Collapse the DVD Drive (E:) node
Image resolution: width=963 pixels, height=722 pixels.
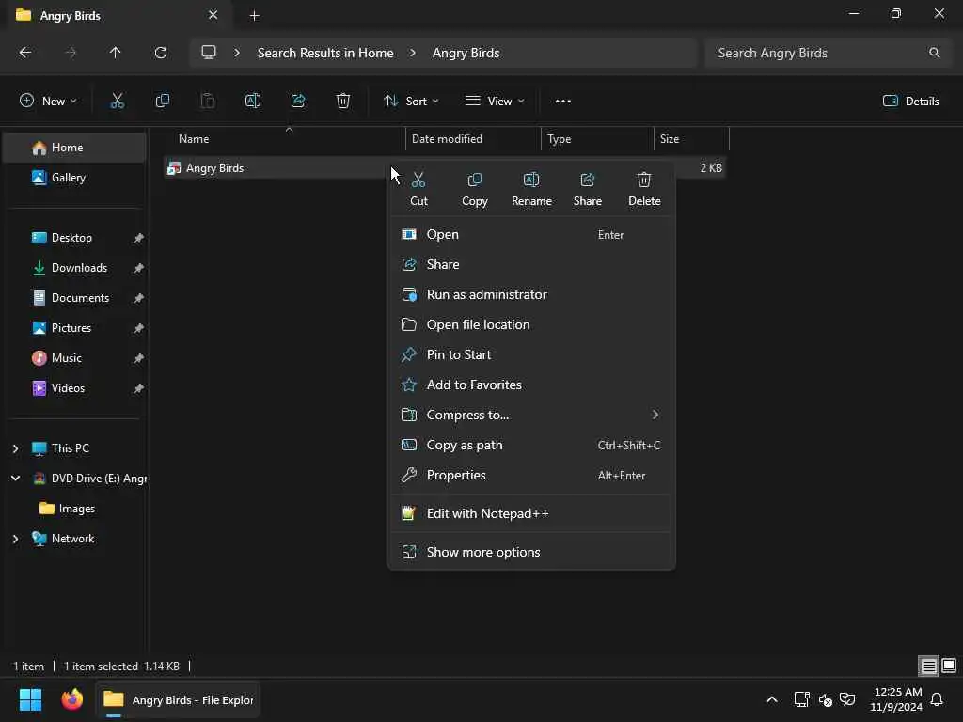[x=15, y=479]
